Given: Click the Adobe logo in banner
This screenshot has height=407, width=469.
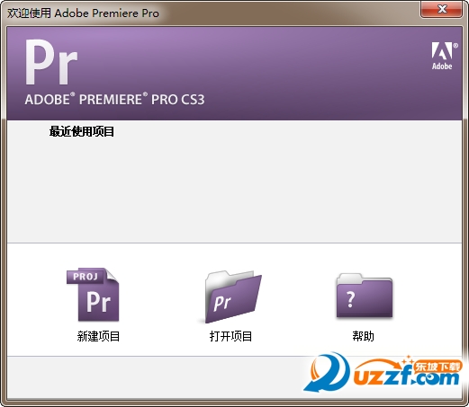Looking at the screenshot, I should pyautogui.click(x=444, y=56).
